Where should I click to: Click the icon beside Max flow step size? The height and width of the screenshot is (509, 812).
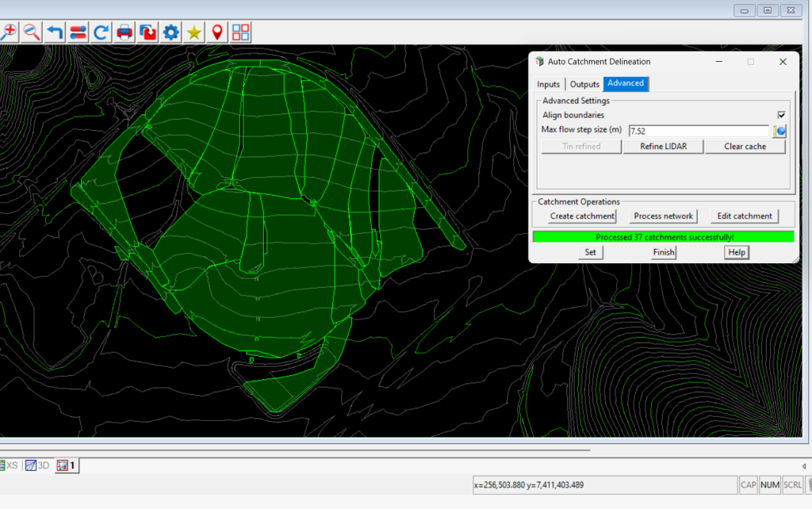(x=779, y=131)
